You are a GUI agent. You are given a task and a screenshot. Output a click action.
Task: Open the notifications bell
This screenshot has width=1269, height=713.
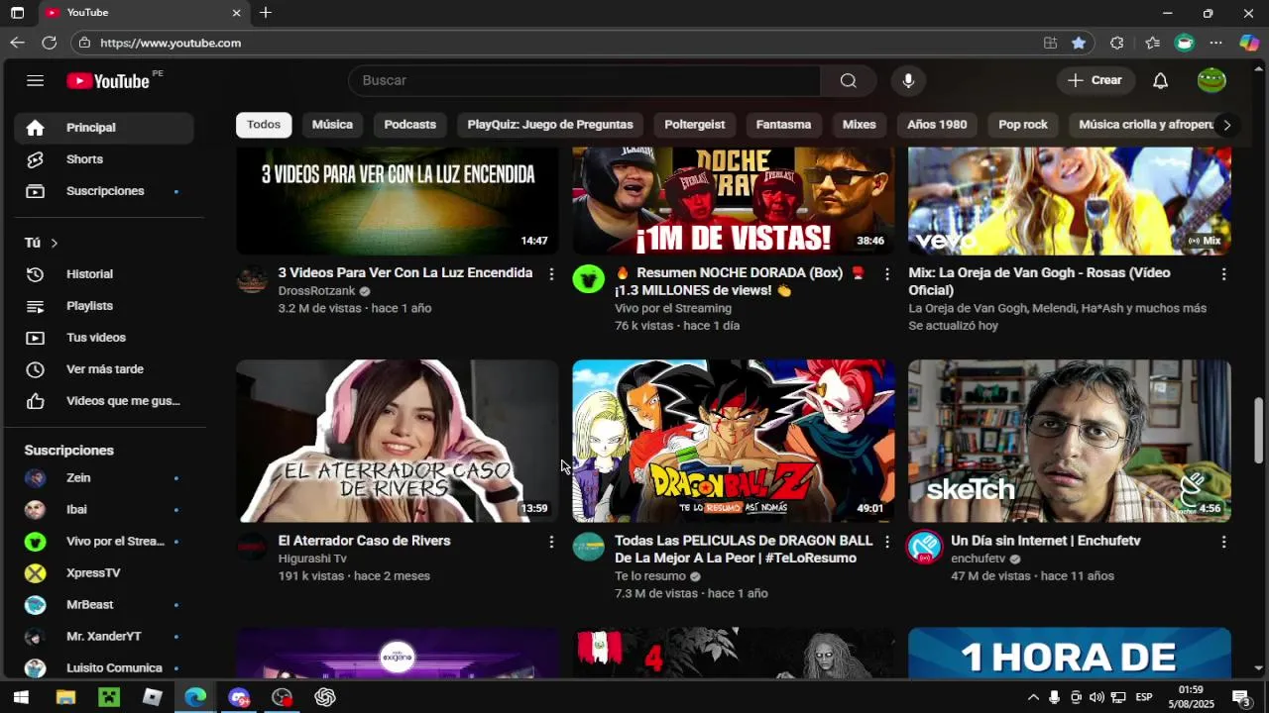(1160, 80)
